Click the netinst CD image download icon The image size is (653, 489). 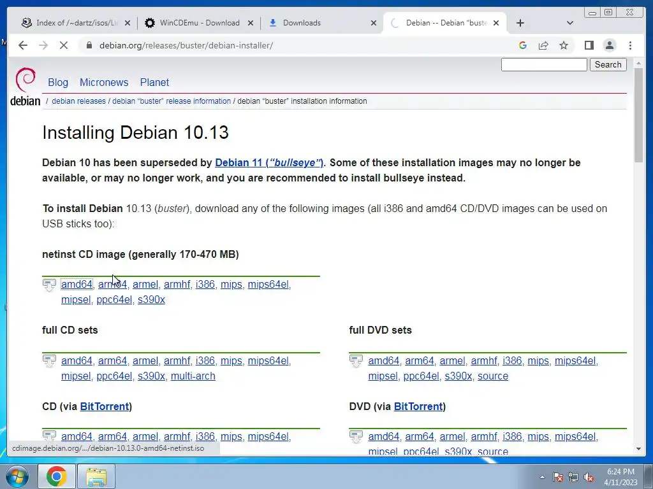click(x=49, y=285)
